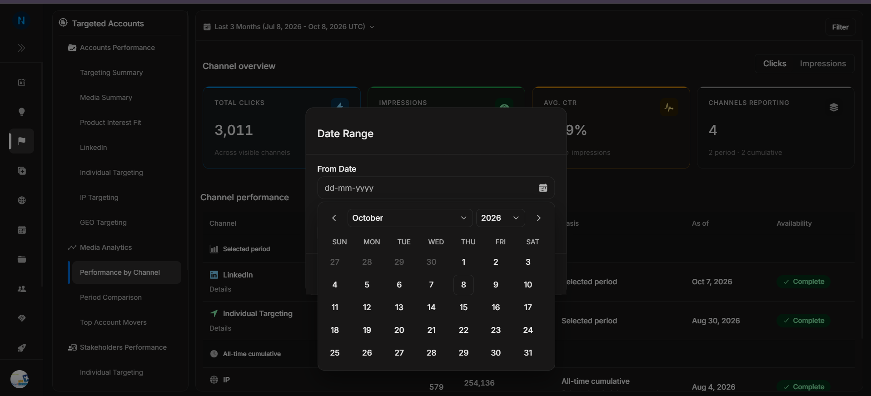Click the user avatar at the rail bottom
Screen dimensions: 871x396
coord(20,379)
